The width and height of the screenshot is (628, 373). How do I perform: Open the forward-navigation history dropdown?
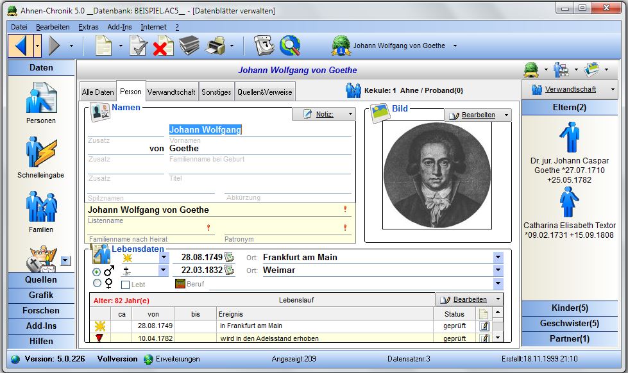pyautogui.click(x=71, y=46)
